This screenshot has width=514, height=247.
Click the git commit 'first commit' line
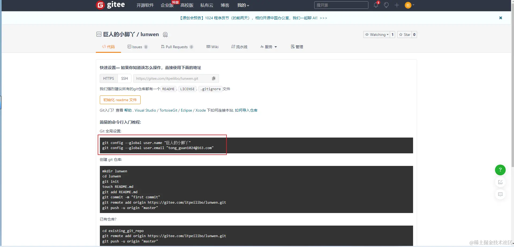click(x=131, y=197)
